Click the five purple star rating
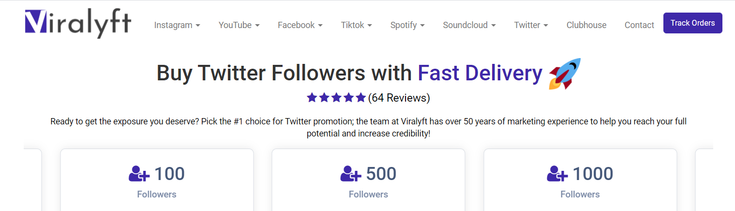 (x=336, y=98)
